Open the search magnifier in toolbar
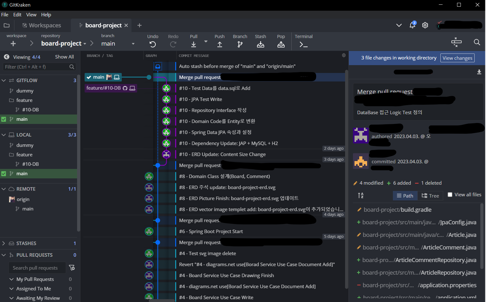486x302 pixels. [477, 42]
